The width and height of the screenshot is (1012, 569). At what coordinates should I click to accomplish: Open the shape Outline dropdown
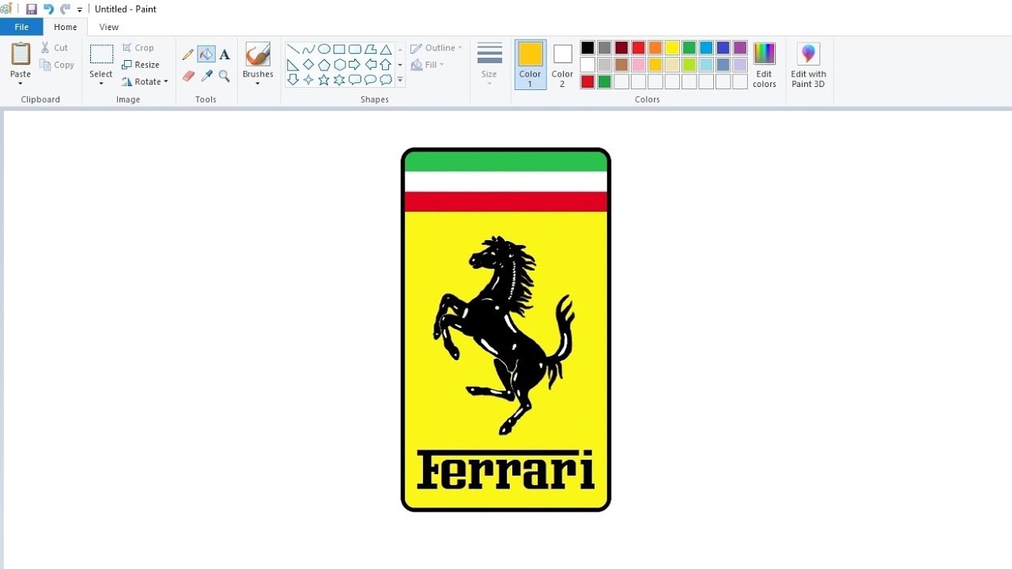click(460, 47)
